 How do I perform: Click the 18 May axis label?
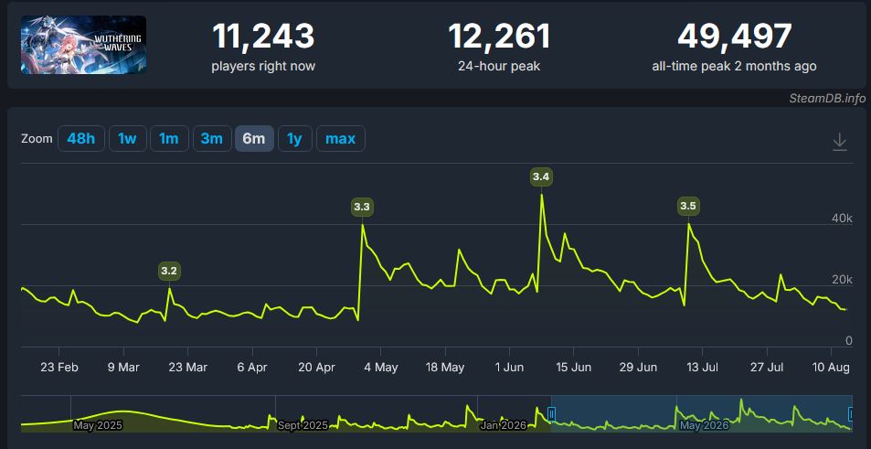[445, 368]
